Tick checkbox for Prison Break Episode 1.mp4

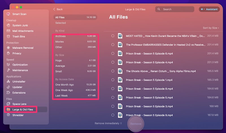[113, 80]
